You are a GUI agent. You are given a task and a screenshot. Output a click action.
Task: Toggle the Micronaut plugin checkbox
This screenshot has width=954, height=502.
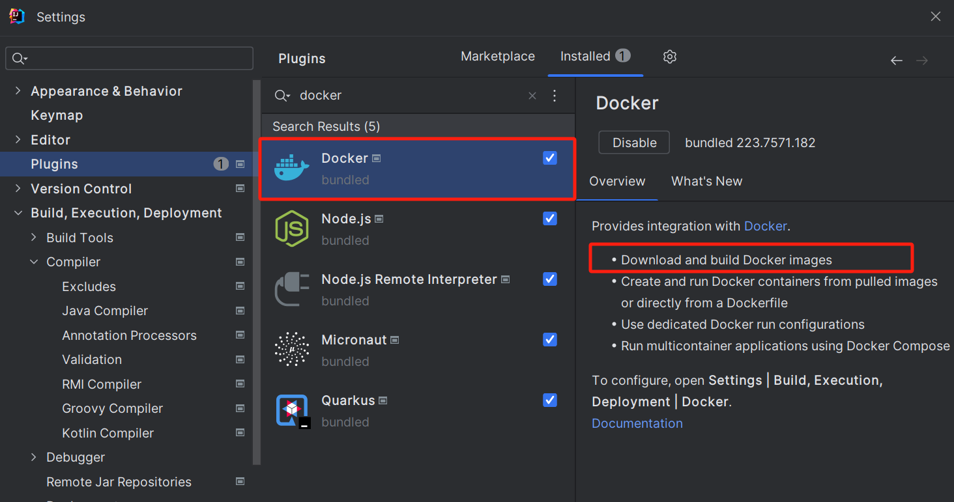point(550,340)
